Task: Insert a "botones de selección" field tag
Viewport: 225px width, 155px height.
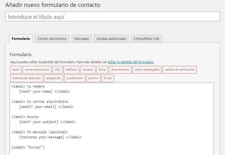Action: click(x=26, y=78)
